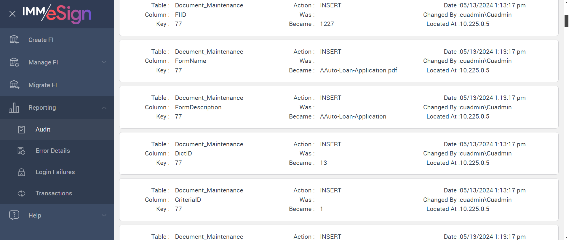Viewport: 569px width, 240px height.
Task: Click the Help question mark icon
Action: 14,215
